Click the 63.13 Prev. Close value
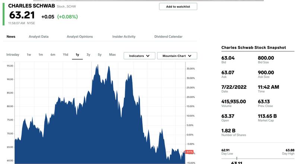This screenshot has width=298, height=164. coord(264,102)
